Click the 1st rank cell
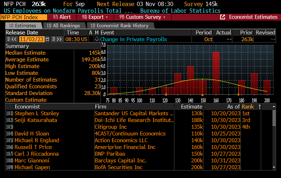281x178 pixels. [246, 113]
